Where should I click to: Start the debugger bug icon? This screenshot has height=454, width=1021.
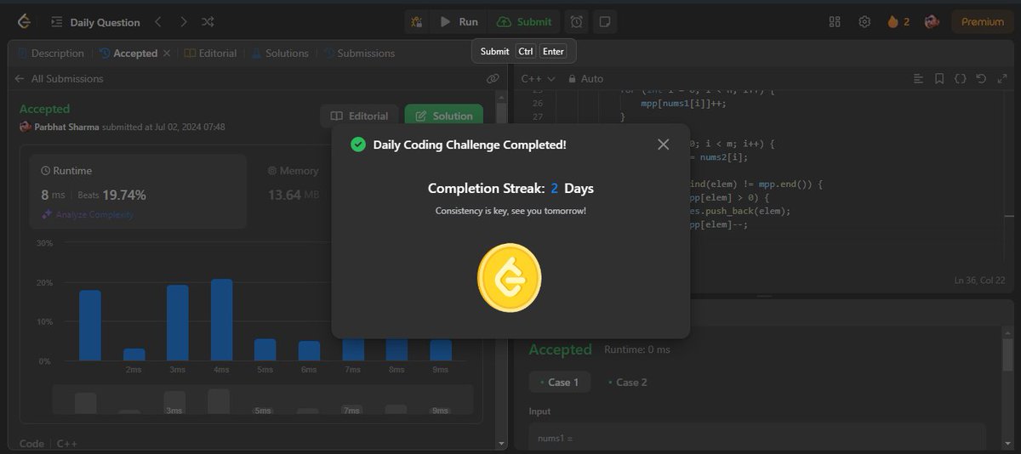pyautogui.click(x=416, y=22)
